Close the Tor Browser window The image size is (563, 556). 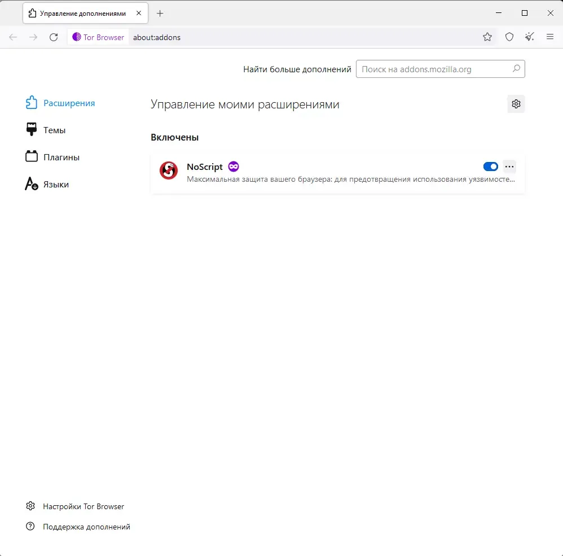click(x=551, y=13)
